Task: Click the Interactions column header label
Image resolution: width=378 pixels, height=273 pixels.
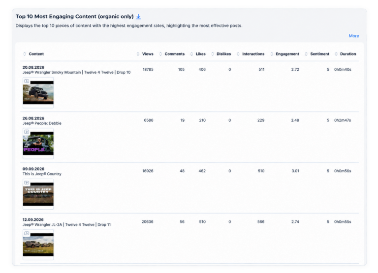Action: (x=253, y=54)
